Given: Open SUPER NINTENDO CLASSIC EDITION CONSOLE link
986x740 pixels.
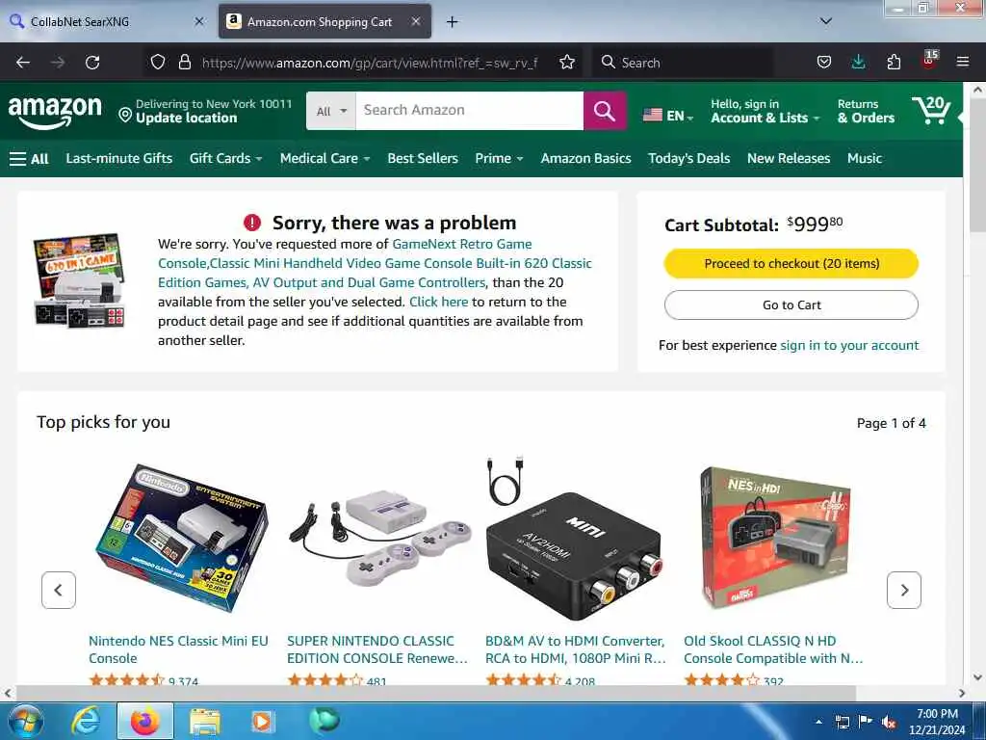Looking at the screenshot, I should 377,649.
